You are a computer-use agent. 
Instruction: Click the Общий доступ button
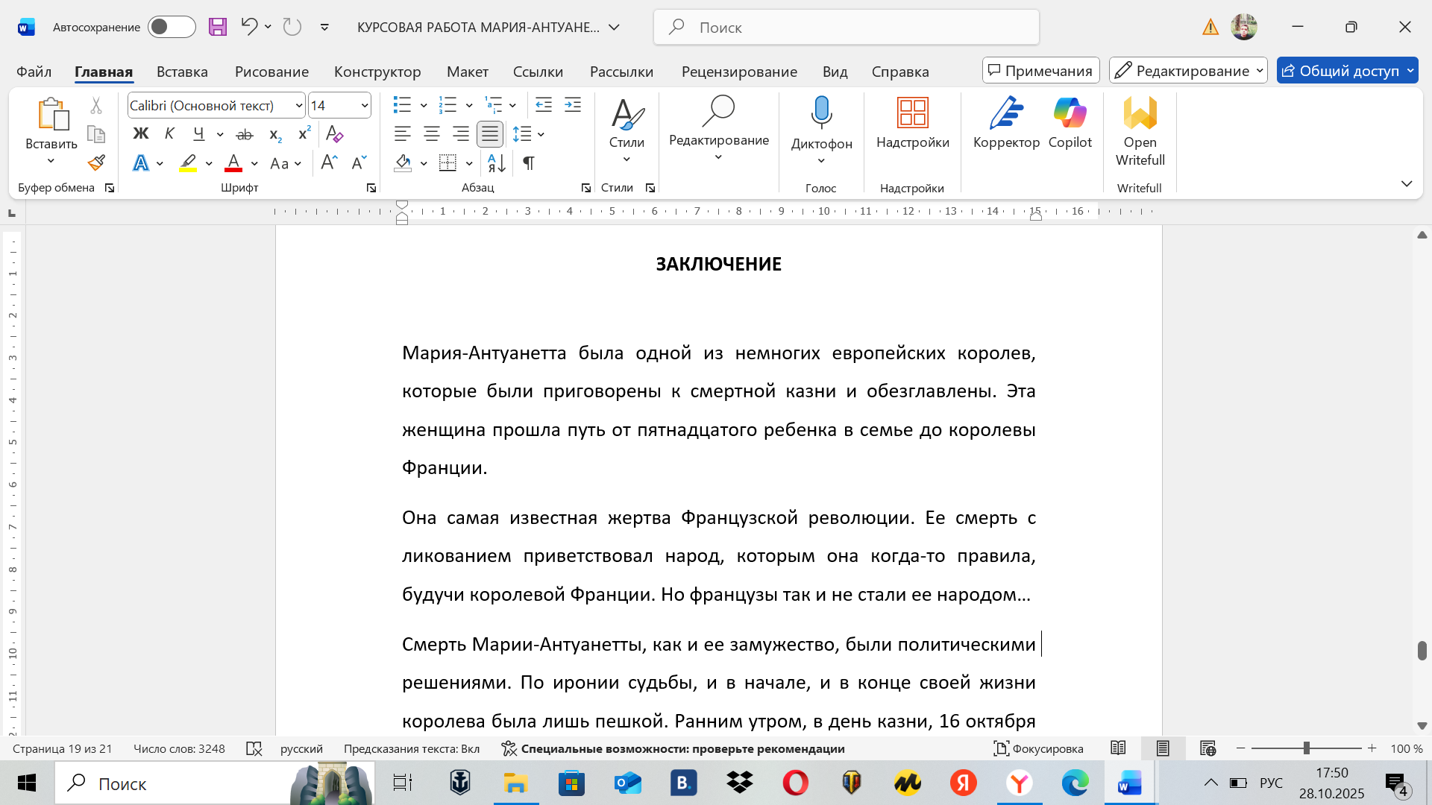(x=1340, y=71)
